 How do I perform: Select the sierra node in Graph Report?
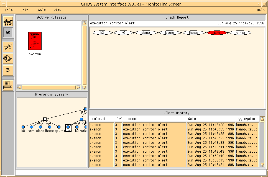pos(146,33)
